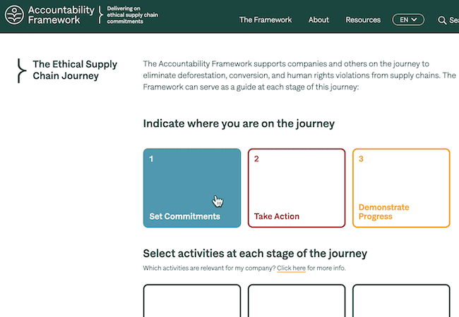Open The Framework menu
Image resolution: width=459 pixels, height=317 pixels.
[x=266, y=20]
